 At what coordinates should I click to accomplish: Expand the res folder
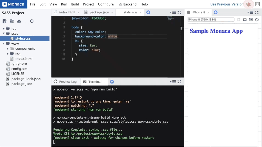[4, 29]
